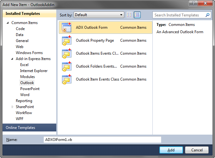The width and height of the screenshot is (215, 158).
Task: Select Outlook Items Events Cl... template name
Action: click(x=97, y=53)
